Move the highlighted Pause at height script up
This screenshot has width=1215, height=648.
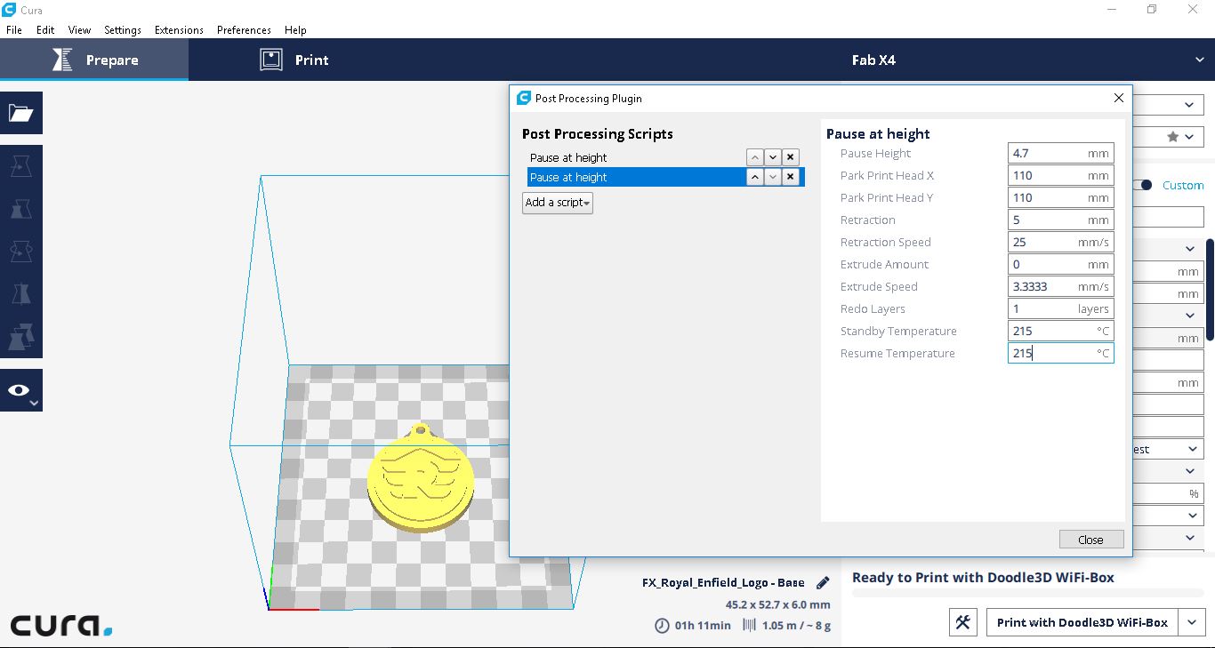click(754, 177)
